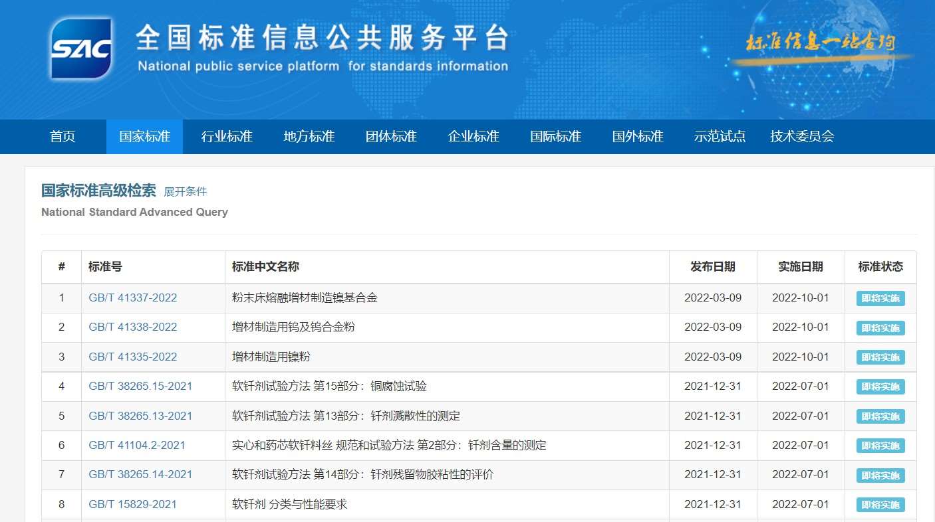Viewport: 935px width, 522px height.
Task: Open the 技术委员会 page
Action: (x=802, y=137)
